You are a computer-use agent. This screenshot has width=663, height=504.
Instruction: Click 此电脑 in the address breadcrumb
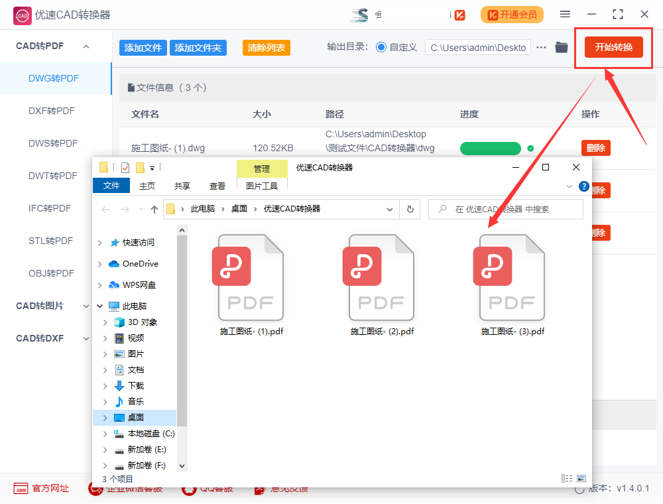(203, 209)
